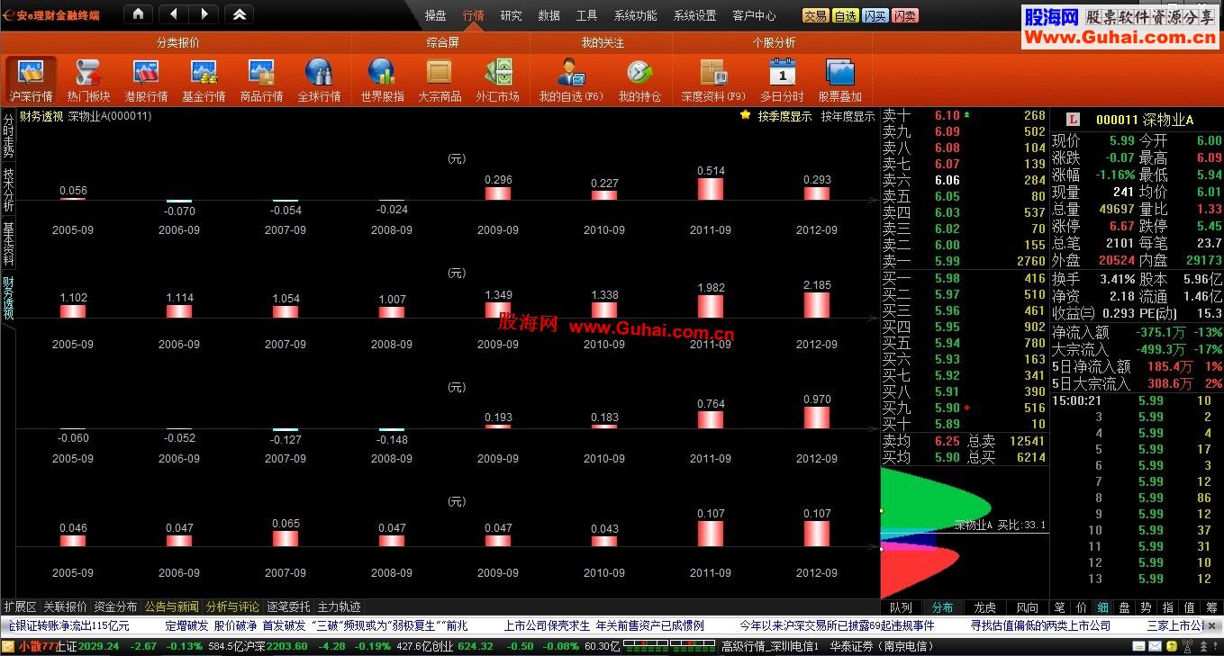Open the 股票叠加 stock overlay icon
The image size is (1224, 656).
[x=839, y=81]
